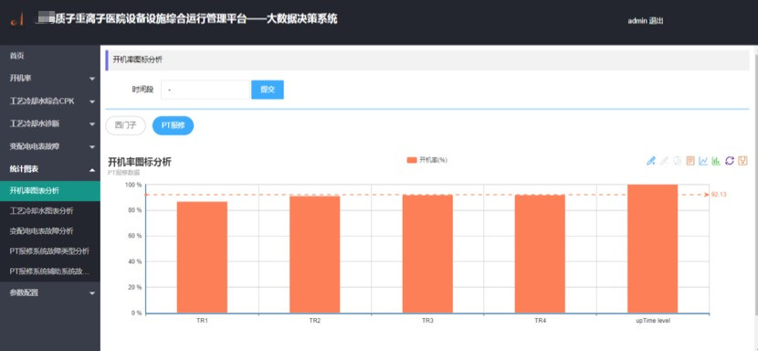The width and height of the screenshot is (758, 351).
Task: Click the TR3 bar in chart
Action: pyautogui.click(x=427, y=254)
